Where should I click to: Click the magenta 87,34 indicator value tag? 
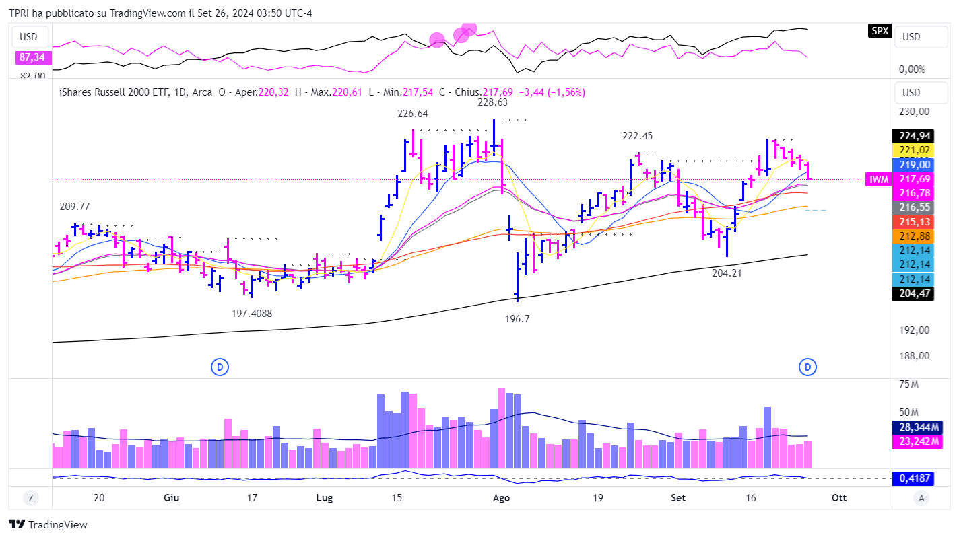32,58
